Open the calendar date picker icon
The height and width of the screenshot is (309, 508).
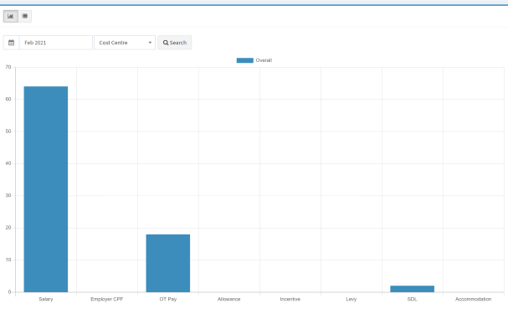click(x=12, y=43)
